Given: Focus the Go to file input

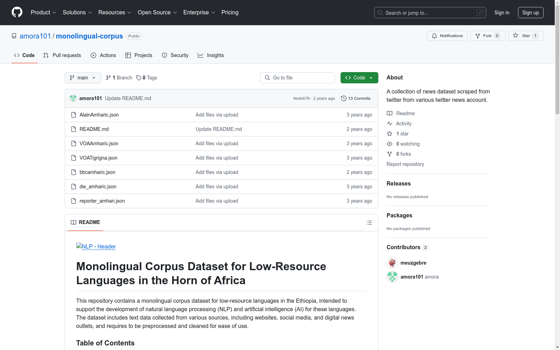Looking at the screenshot, I should 297,78.
